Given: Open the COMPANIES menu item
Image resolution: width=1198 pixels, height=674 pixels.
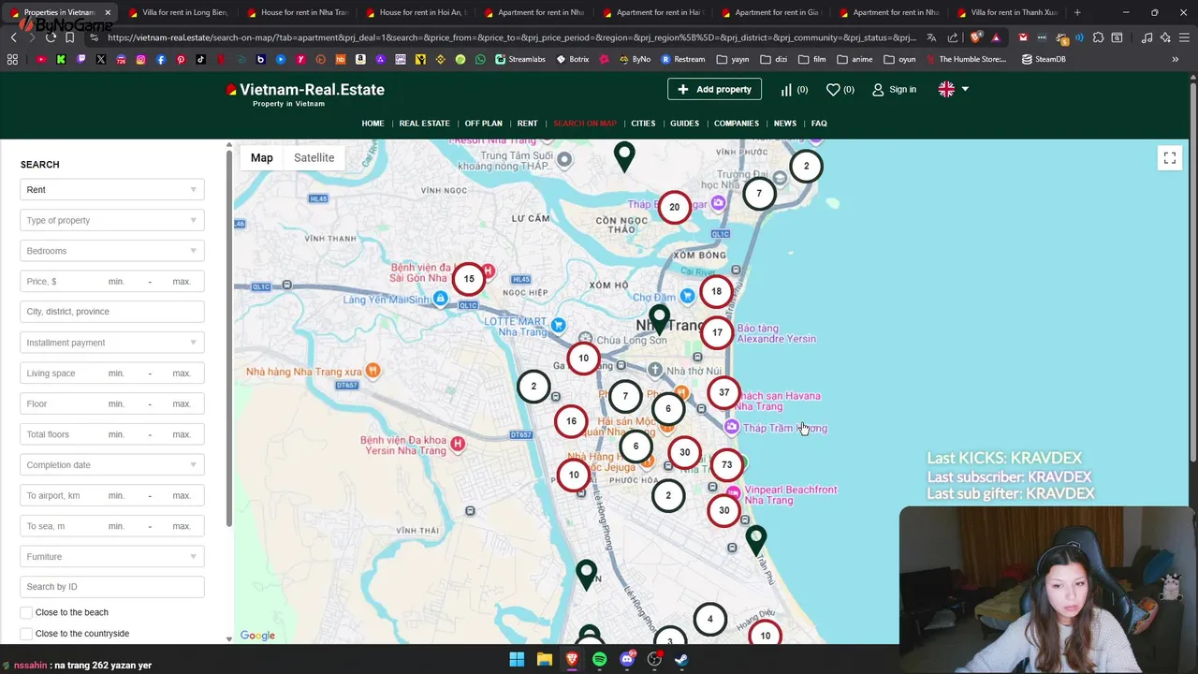Looking at the screenshot, I should pyautogui.click(x=737, y=124).
